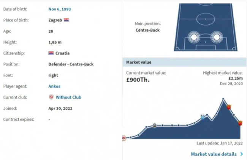Open the Market value details link
This screenshot has height=160, width=247.
pyautogui.click(x=214, y=154)
